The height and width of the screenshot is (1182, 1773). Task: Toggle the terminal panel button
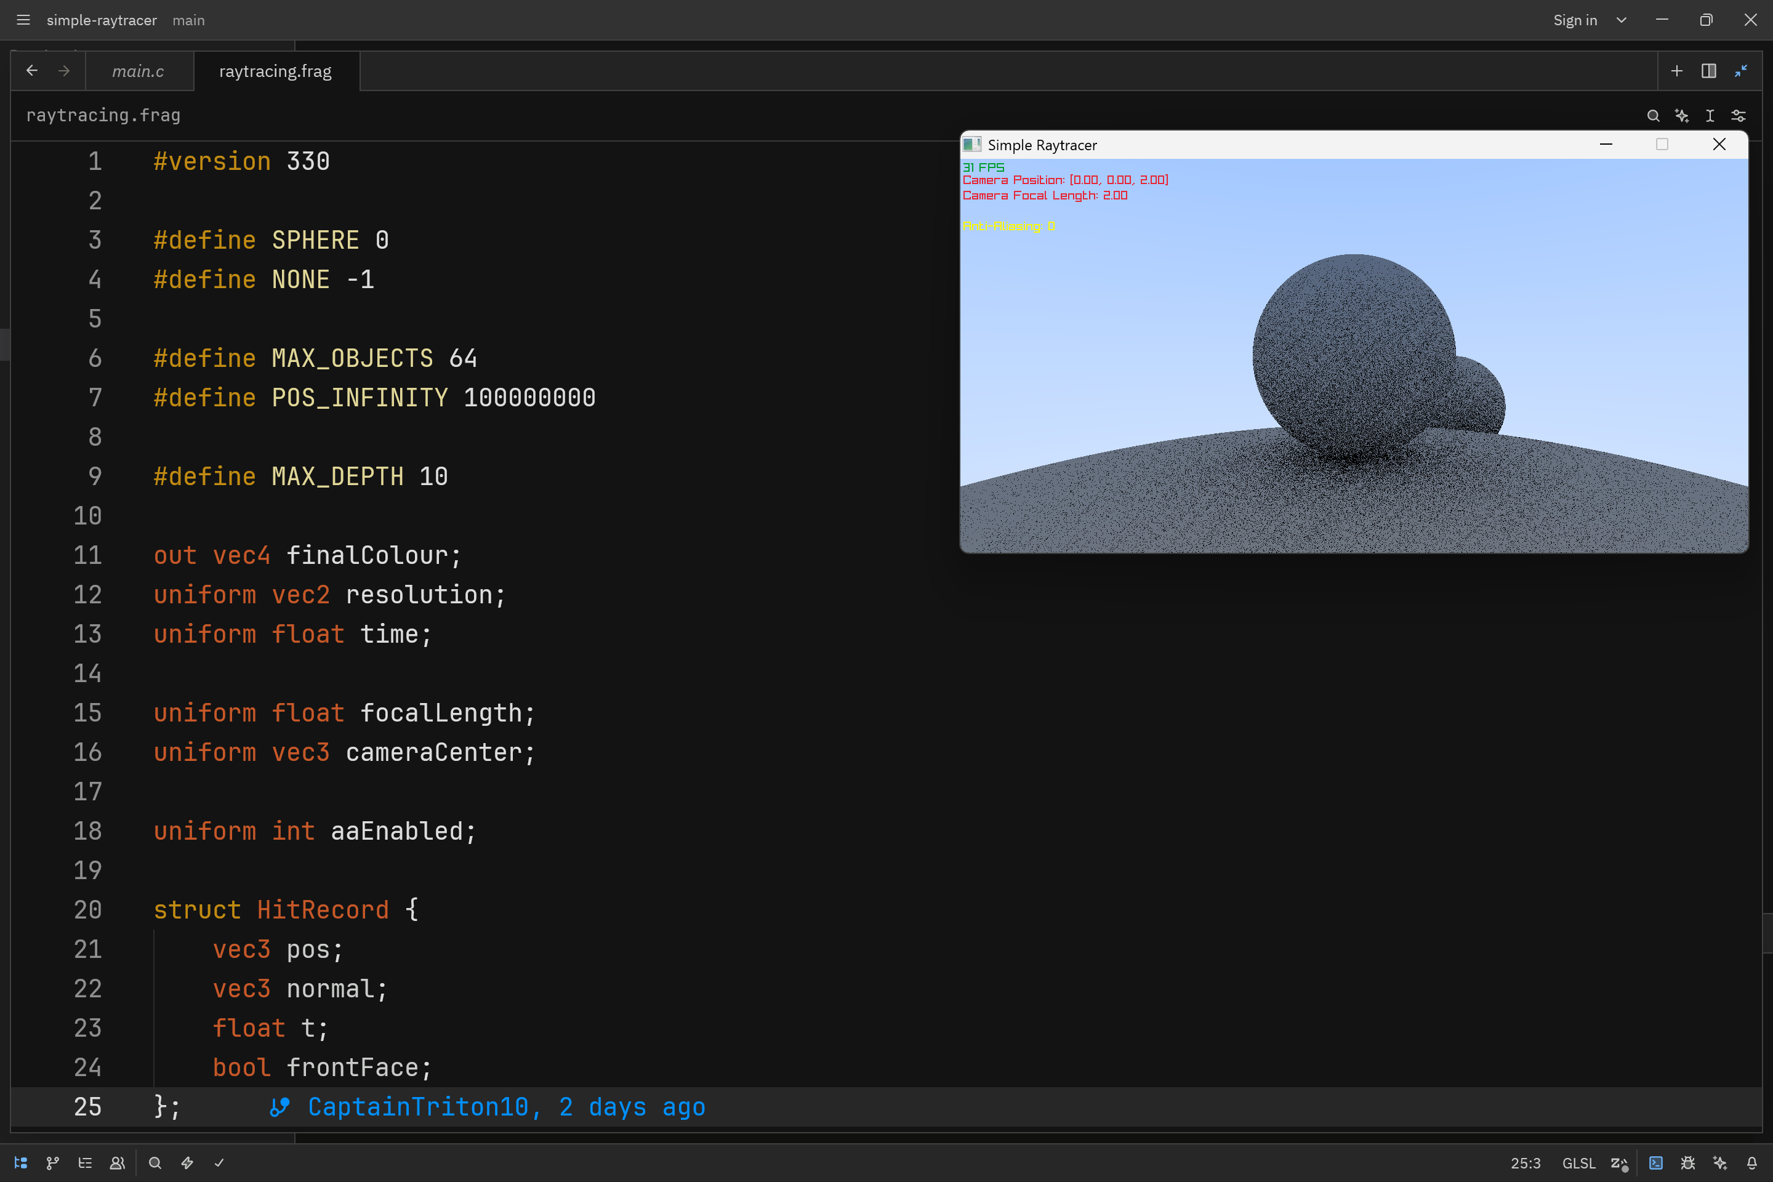coord(1656,1162)
